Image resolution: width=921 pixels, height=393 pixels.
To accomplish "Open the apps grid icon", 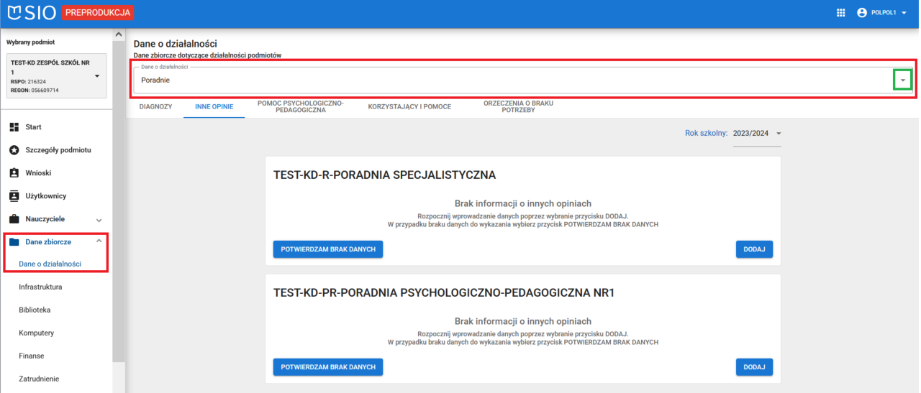I will point(840,13).
